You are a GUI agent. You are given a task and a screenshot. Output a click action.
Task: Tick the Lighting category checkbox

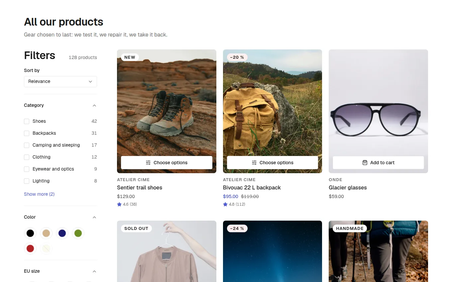27,181
